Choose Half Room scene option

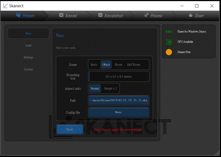coord(134,65)
